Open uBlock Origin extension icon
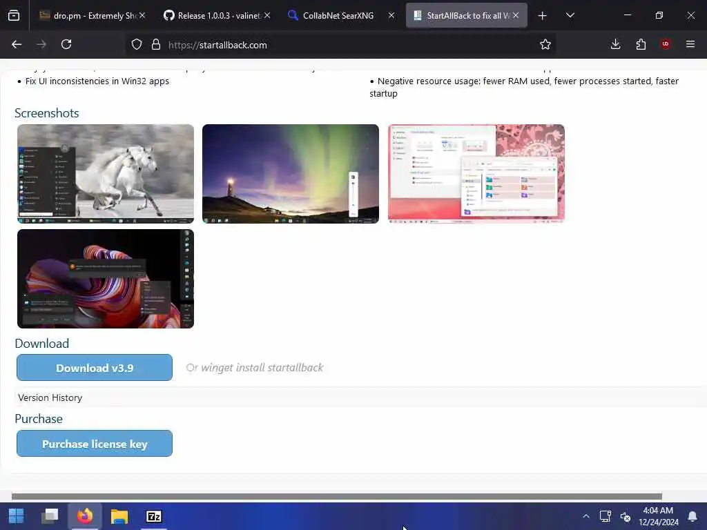Screen dimensions: 707x530 click(666, 44)
